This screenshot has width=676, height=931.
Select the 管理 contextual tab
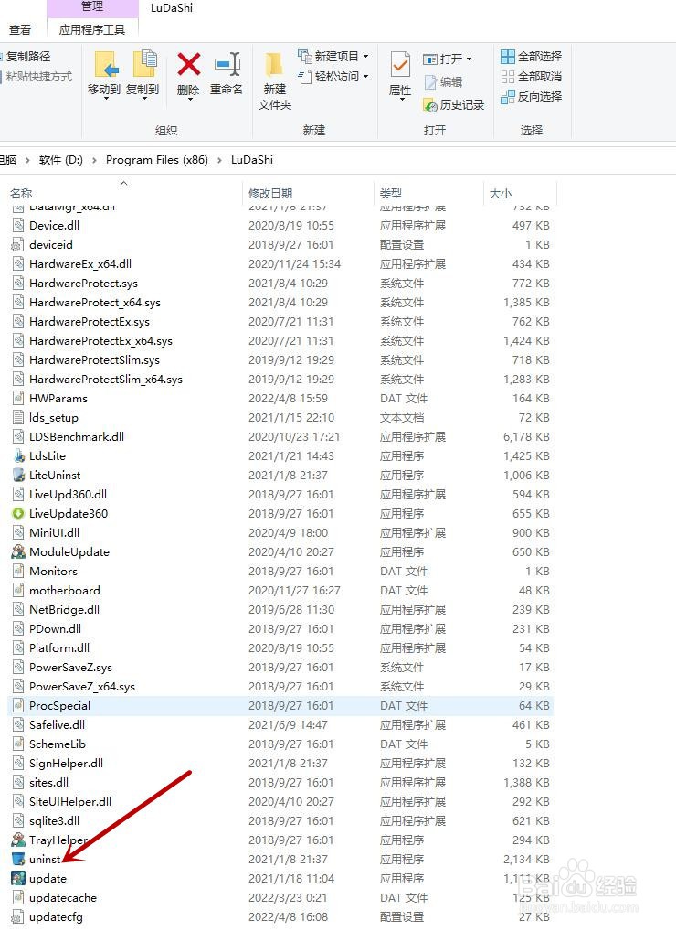click(92, 6)
